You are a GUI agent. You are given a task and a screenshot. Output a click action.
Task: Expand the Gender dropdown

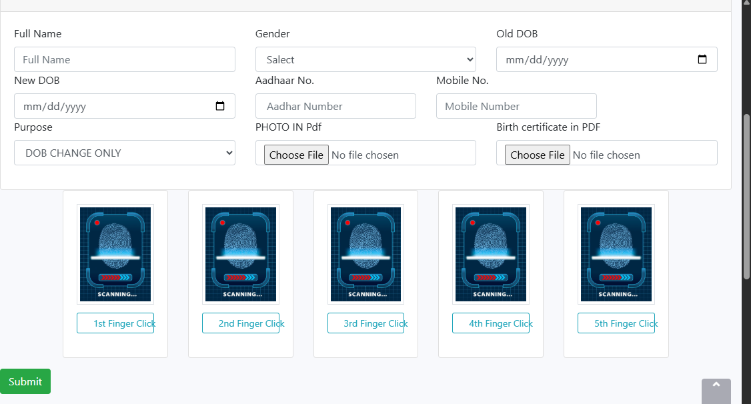365,59
